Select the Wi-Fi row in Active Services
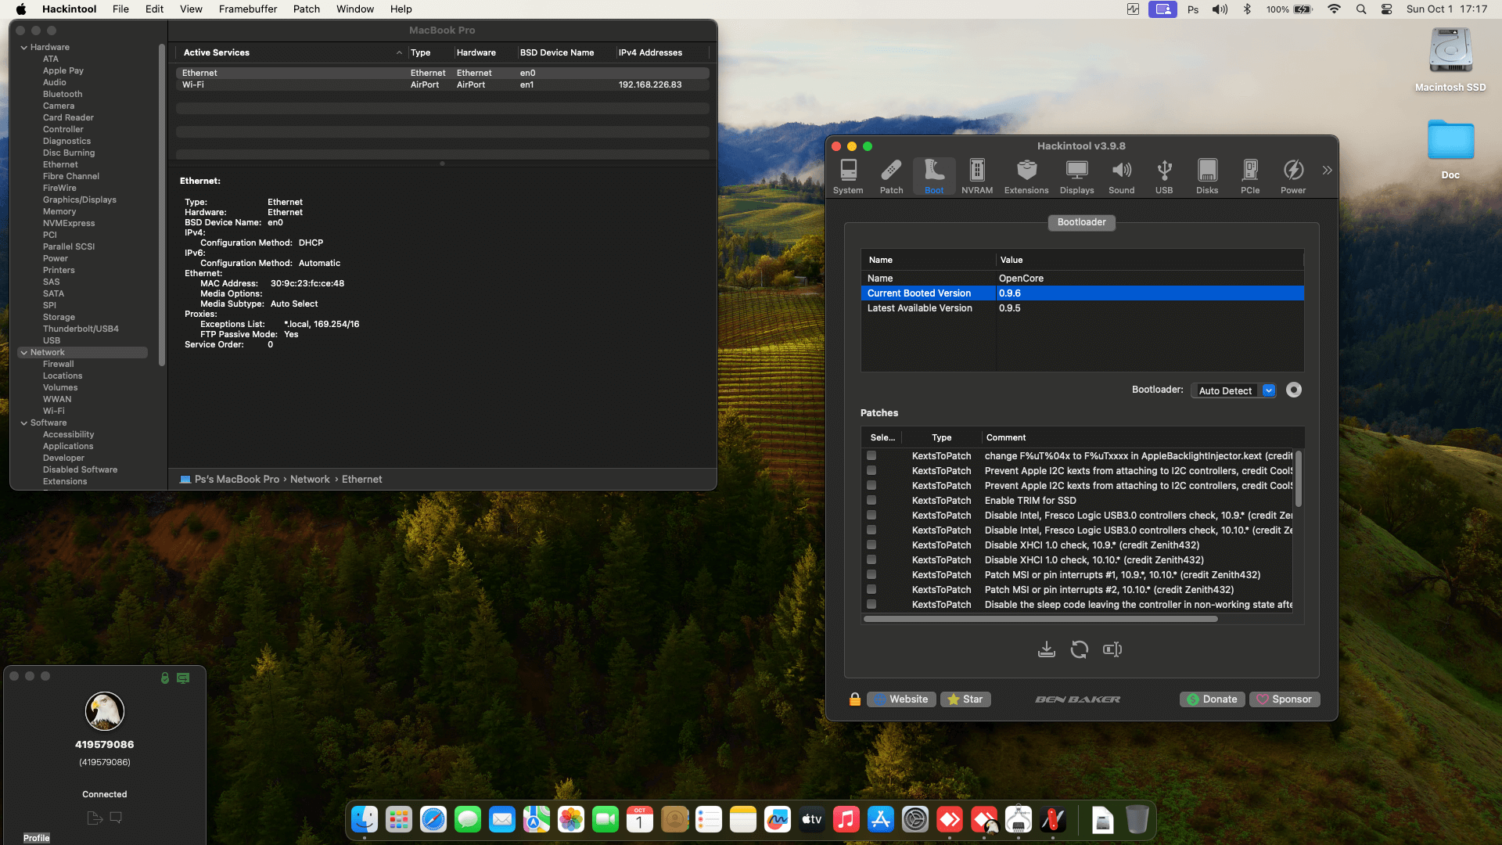Viewport: 1502px width, 845px height. pos(443,84)
